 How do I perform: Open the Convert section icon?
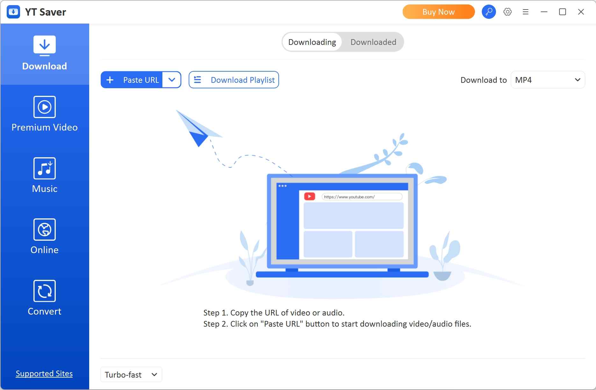tap(44, 291)
